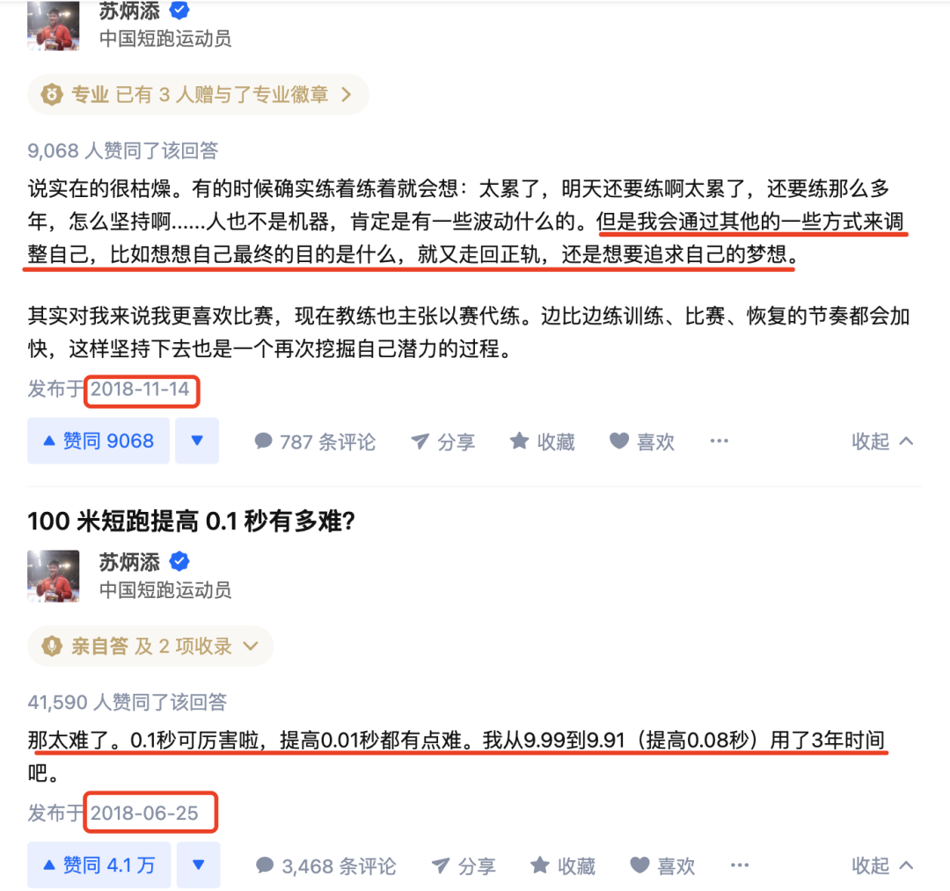Collapse the second answer with 收起
This screenshot has height=891, width=950.
882,866
